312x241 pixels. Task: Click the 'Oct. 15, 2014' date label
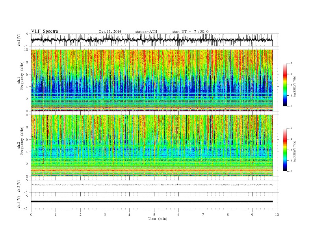point(110,32)
